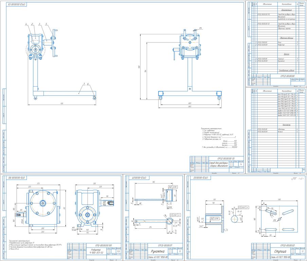Select designation 'СРСД-00.00.01' in handle title block
The image size is (307, 261).
click(x=165, y=245)
